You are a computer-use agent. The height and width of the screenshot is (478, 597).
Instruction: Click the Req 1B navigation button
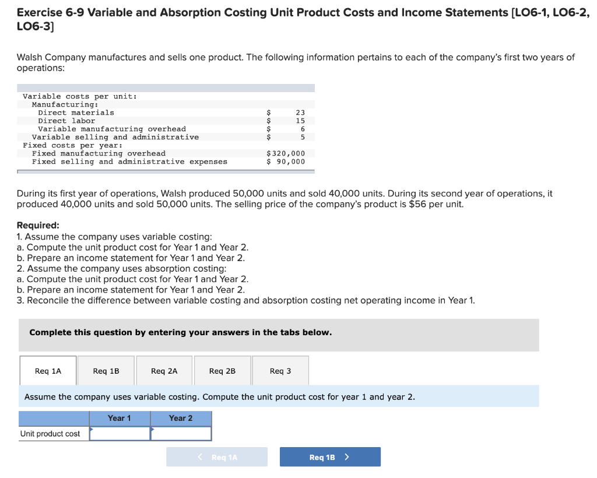(330, 456)
